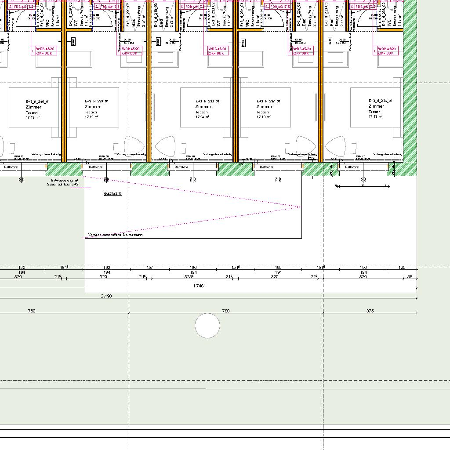
Task: Select the 120 dimension at right end
Action: tap(402, 268)
